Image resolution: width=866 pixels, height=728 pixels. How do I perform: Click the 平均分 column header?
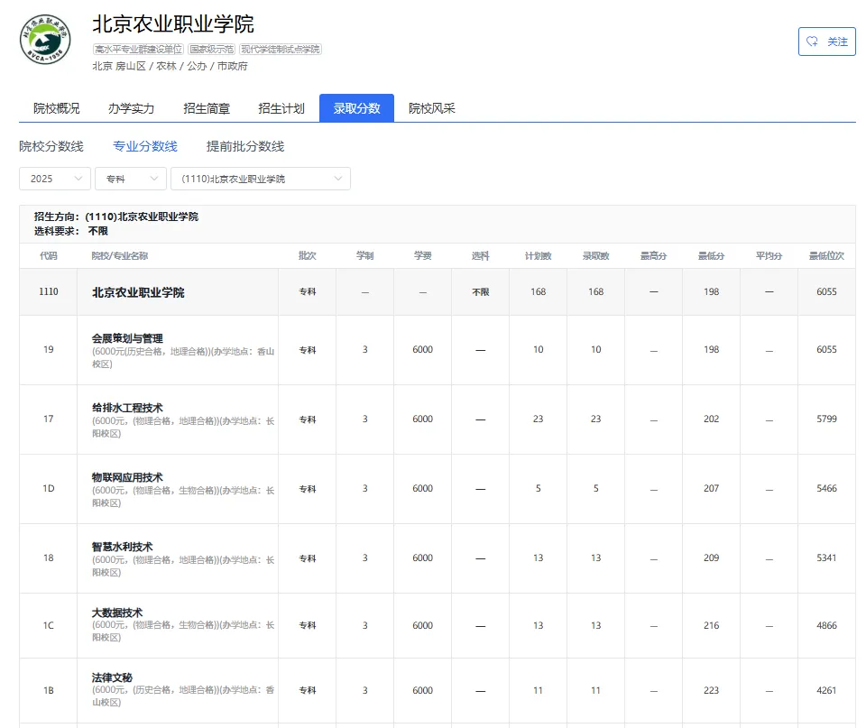(x=769, y=255)
